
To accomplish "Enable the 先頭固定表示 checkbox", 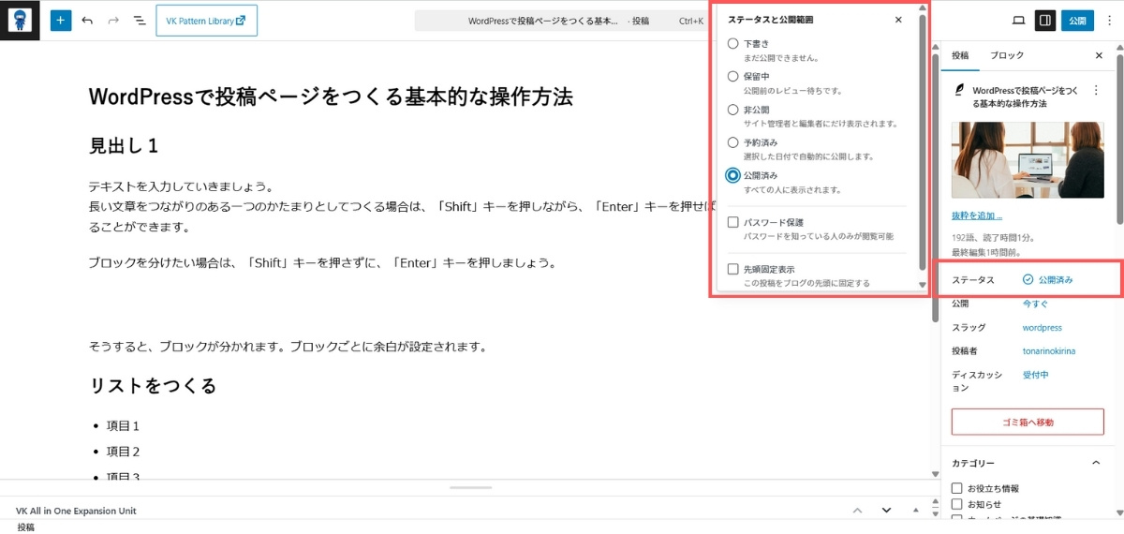I will [733, 269].
